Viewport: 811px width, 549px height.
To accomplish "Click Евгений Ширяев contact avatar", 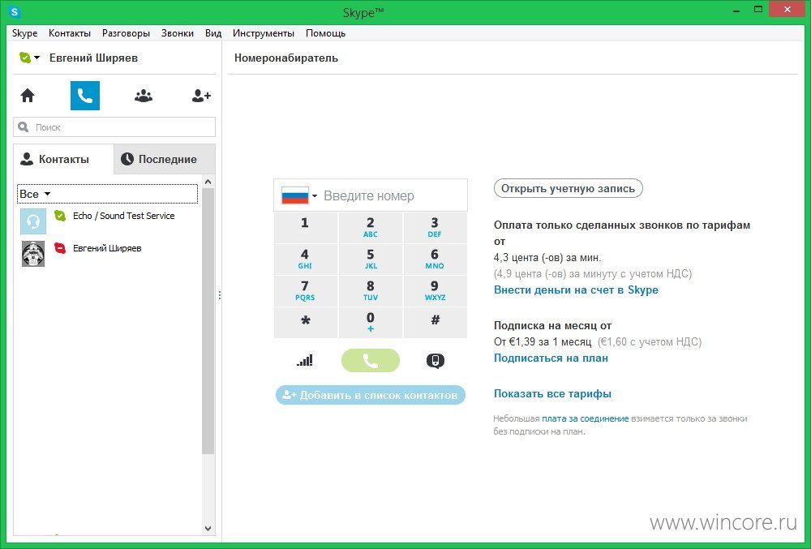I will [33, 253].
